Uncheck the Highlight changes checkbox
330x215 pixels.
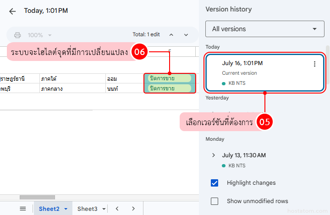tap(214, 183)
